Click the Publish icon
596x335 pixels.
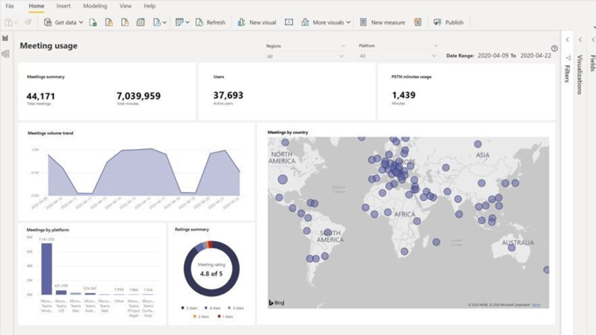click(x=437, y=22)
